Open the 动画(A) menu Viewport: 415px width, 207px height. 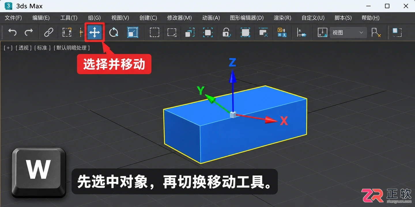pyautogui.click(x=211, y=18)
